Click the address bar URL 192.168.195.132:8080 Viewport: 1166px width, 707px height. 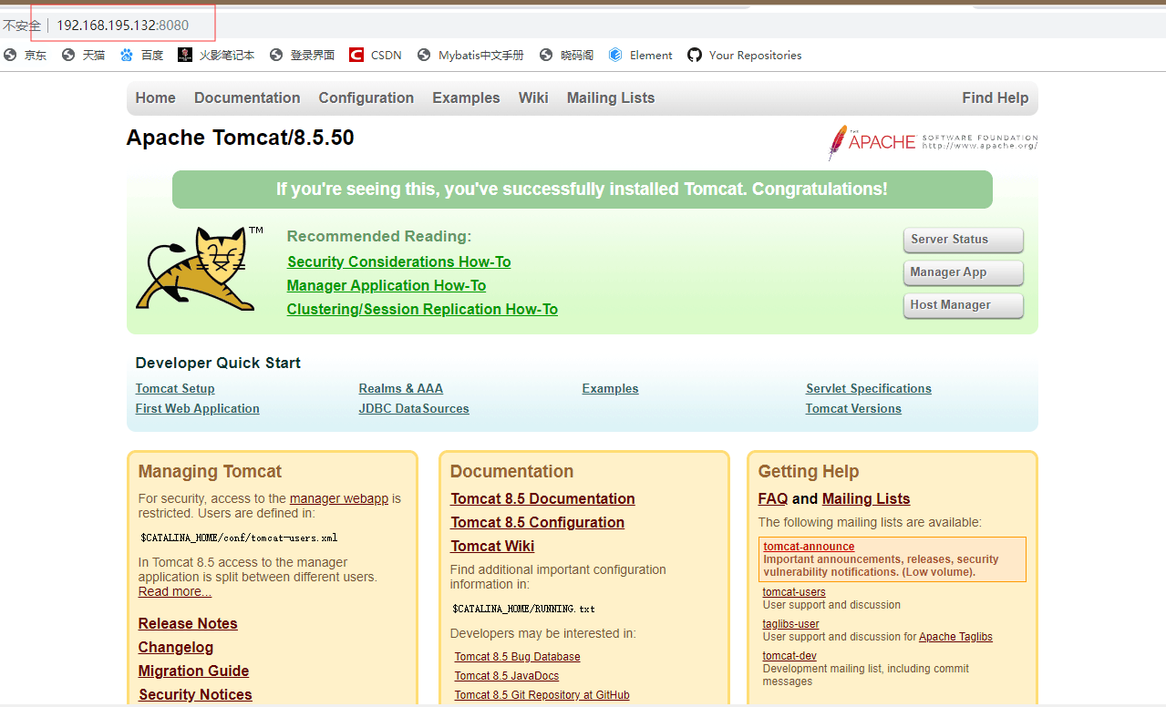pos(122,25)
